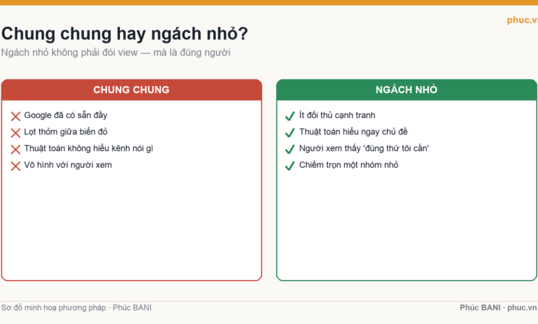Image resolution: width=538 pixels, height=324 pixels.
Task: Click the green checkmark beside 'Người xem thấy đúng thứ tôi cần'
Action: pyautogui.click(x=290, y=150)
